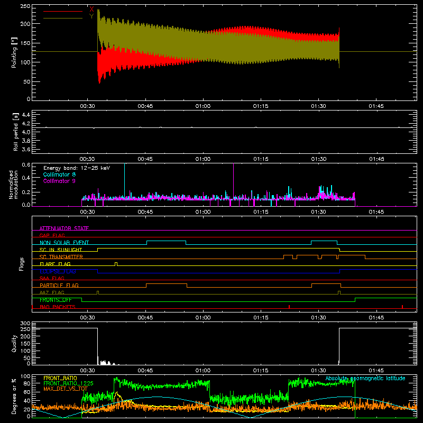Screen dimensions: 423x423
Task: Click the 'Quality' y-axis title
Action: coord(14,343)
